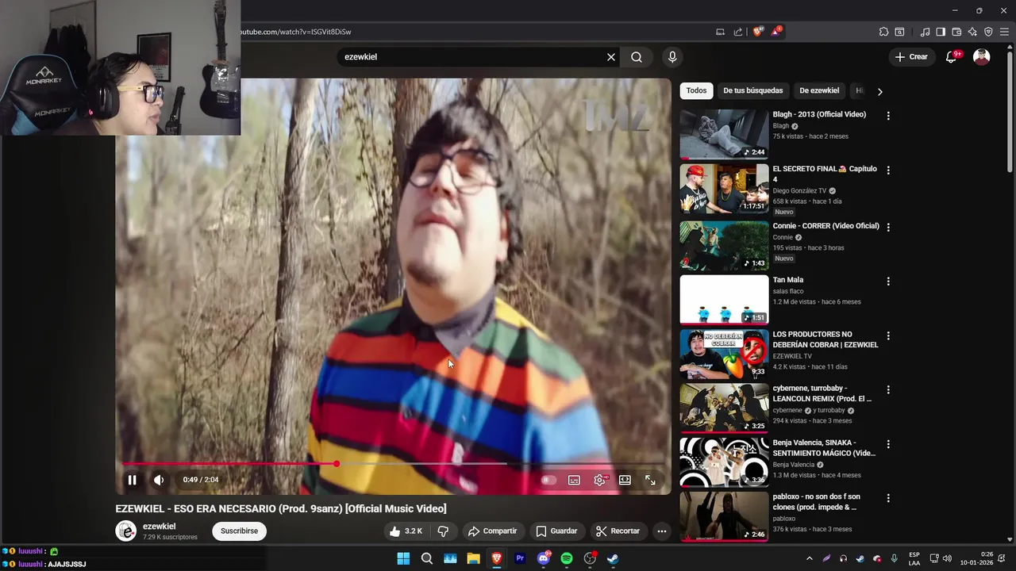Open EL SECRETO FINAL Capítulo 4 title

pyautogui.click(x=825, y=174)
